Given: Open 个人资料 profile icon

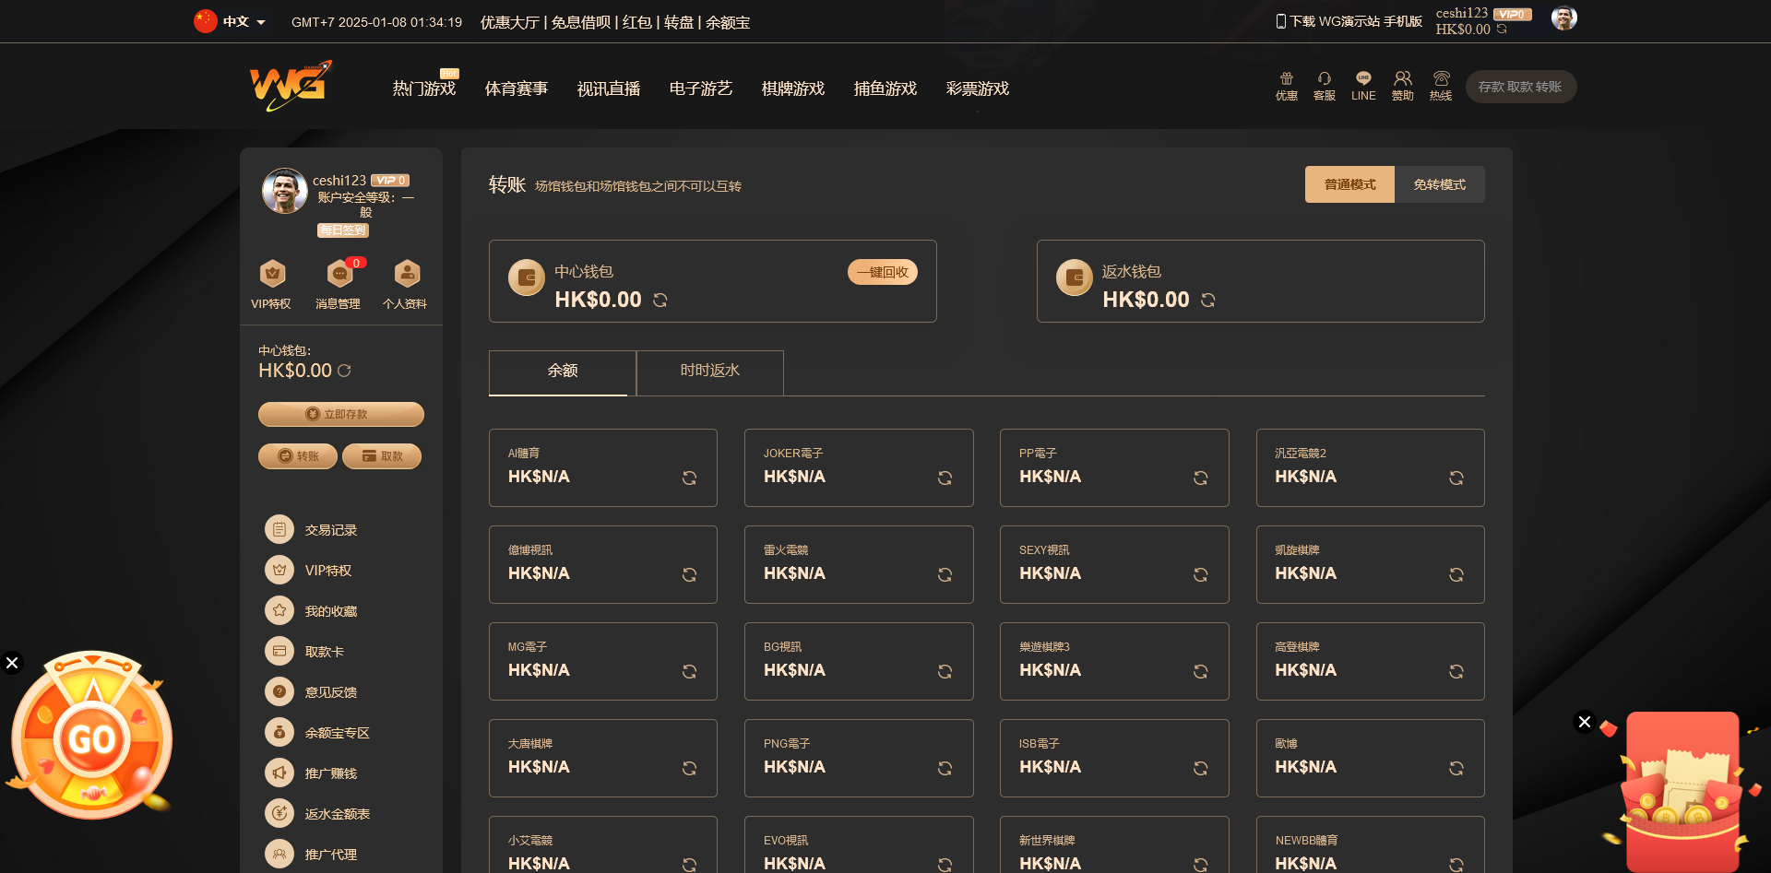Looking at the screenshot, I should point(407,274).
